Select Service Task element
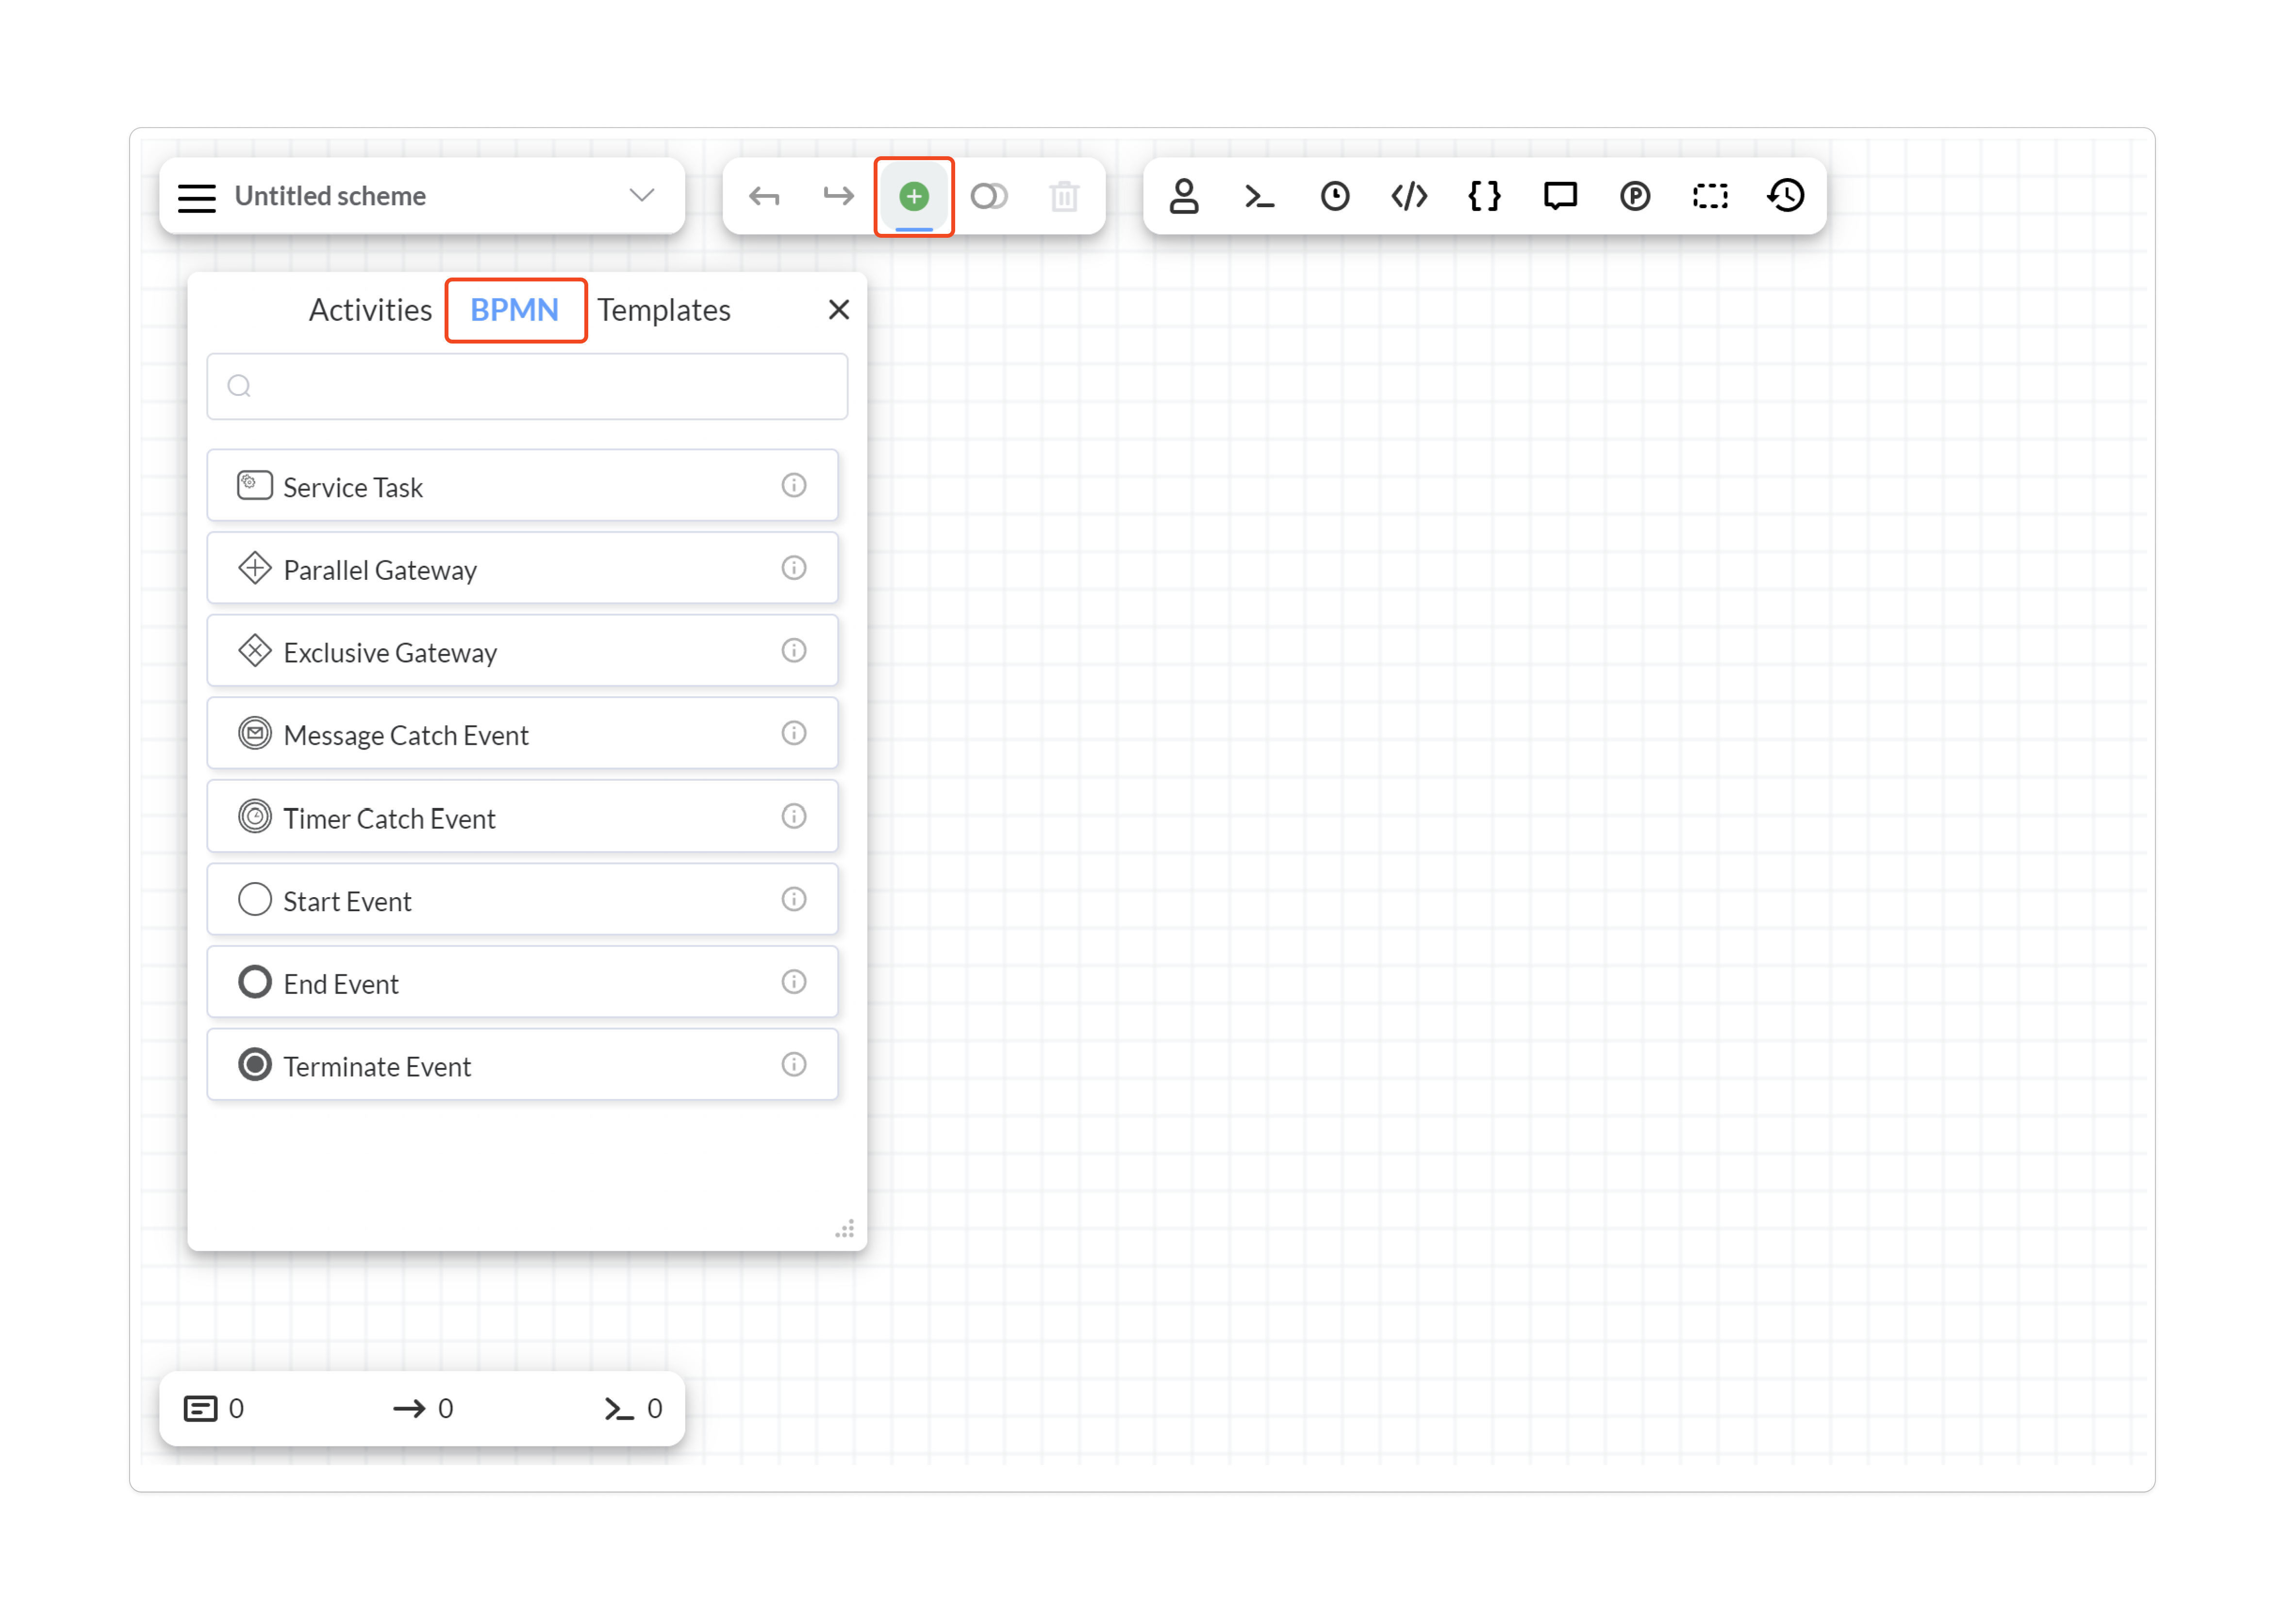This screenshot has width=2285, height=1624. (522, 486)
